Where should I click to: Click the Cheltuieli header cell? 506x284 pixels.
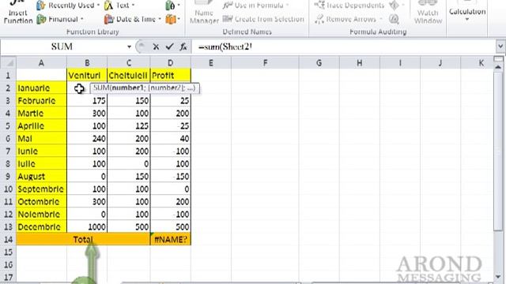tap(128, 76)
